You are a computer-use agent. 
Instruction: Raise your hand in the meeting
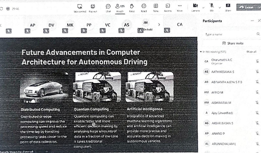coord(132,7)
